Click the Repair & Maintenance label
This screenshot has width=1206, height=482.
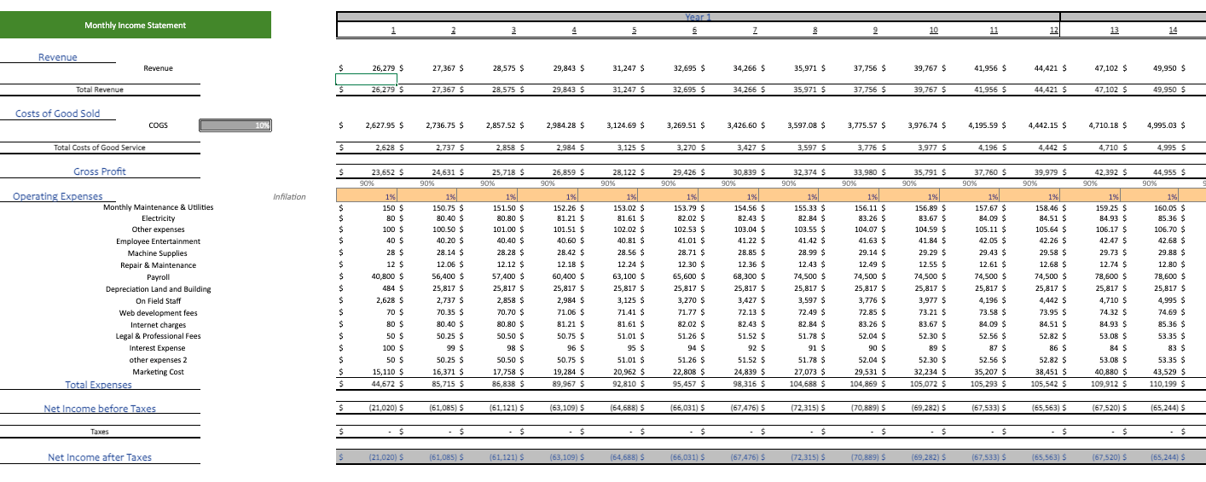(159, 265)
